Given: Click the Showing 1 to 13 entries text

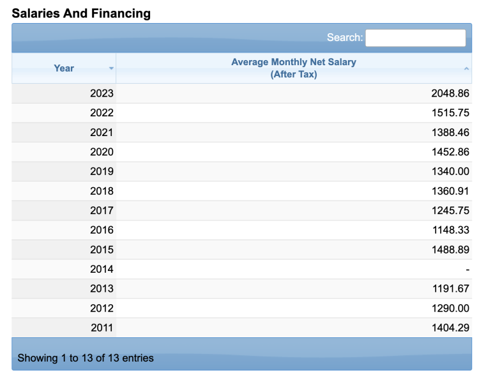Looking at the screenshot, I should [86, 358].
